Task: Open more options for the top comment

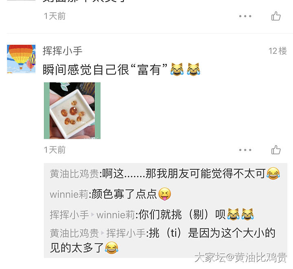Action: [245, 16]
